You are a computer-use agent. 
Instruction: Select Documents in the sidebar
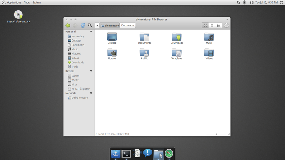(x=76, y=45)
